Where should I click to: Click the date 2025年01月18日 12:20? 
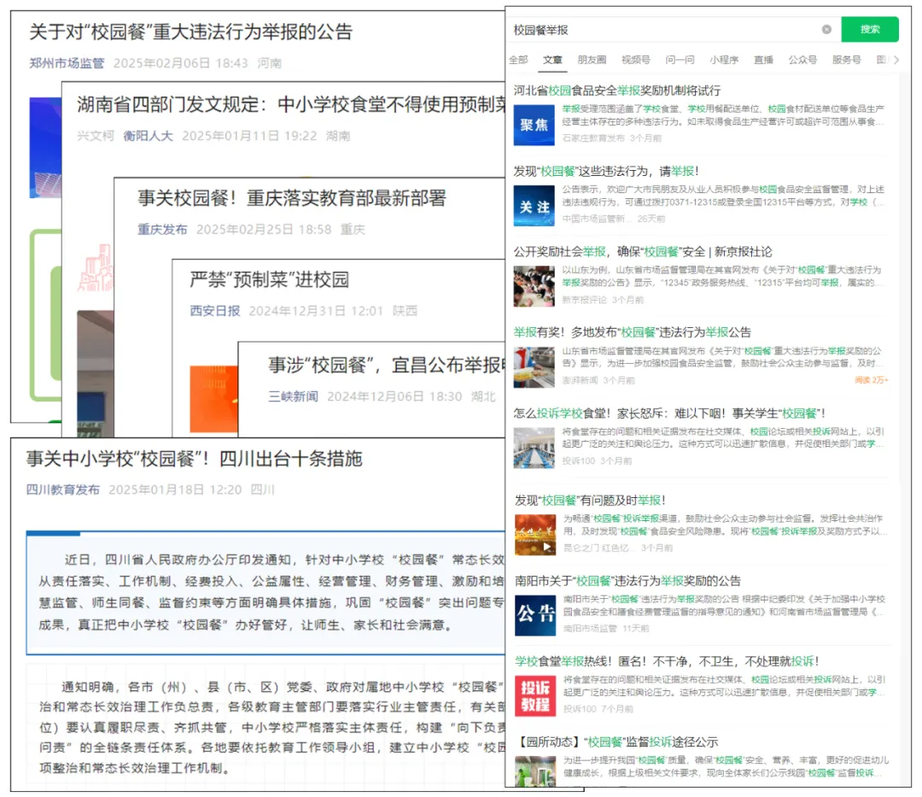click(x=175, y=489)
